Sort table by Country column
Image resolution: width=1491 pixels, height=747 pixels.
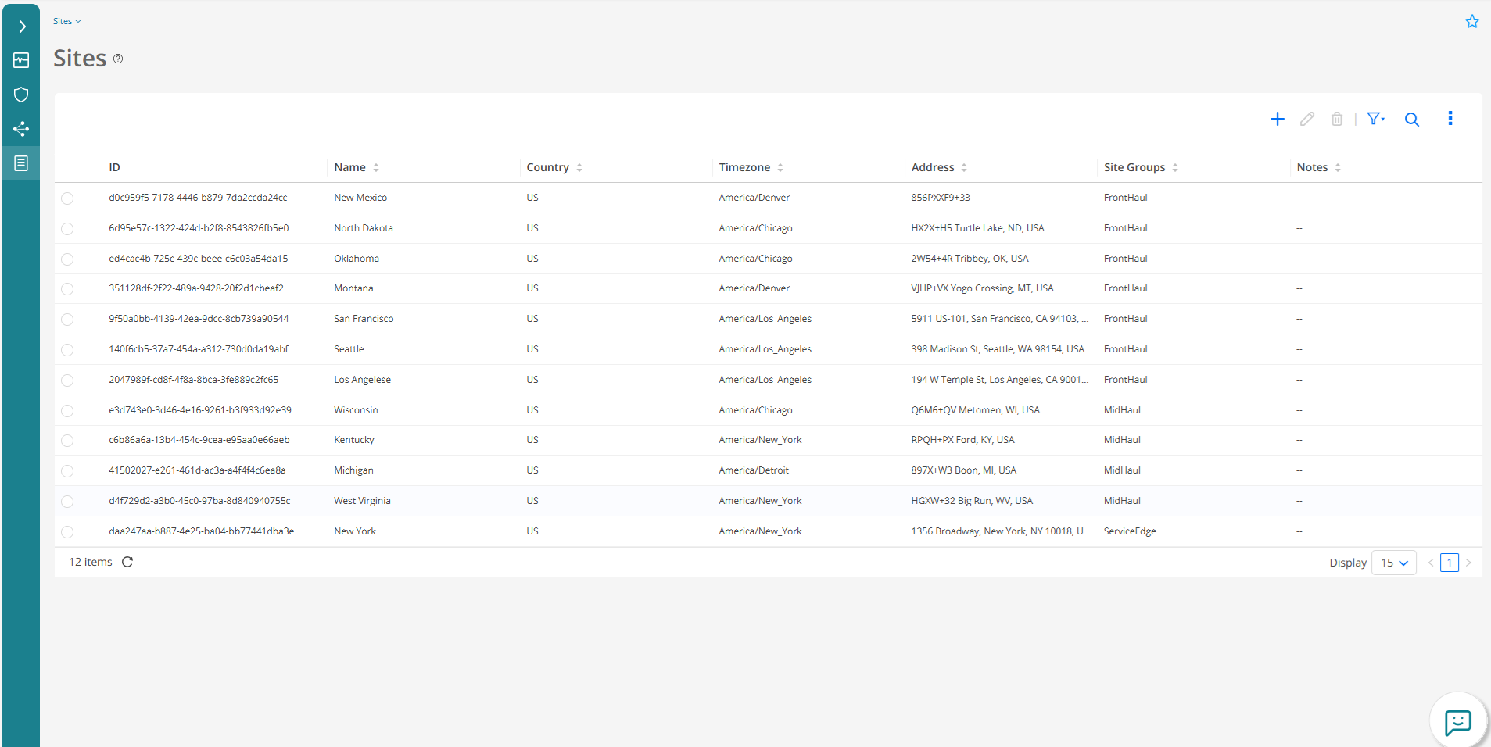[579, 167]
